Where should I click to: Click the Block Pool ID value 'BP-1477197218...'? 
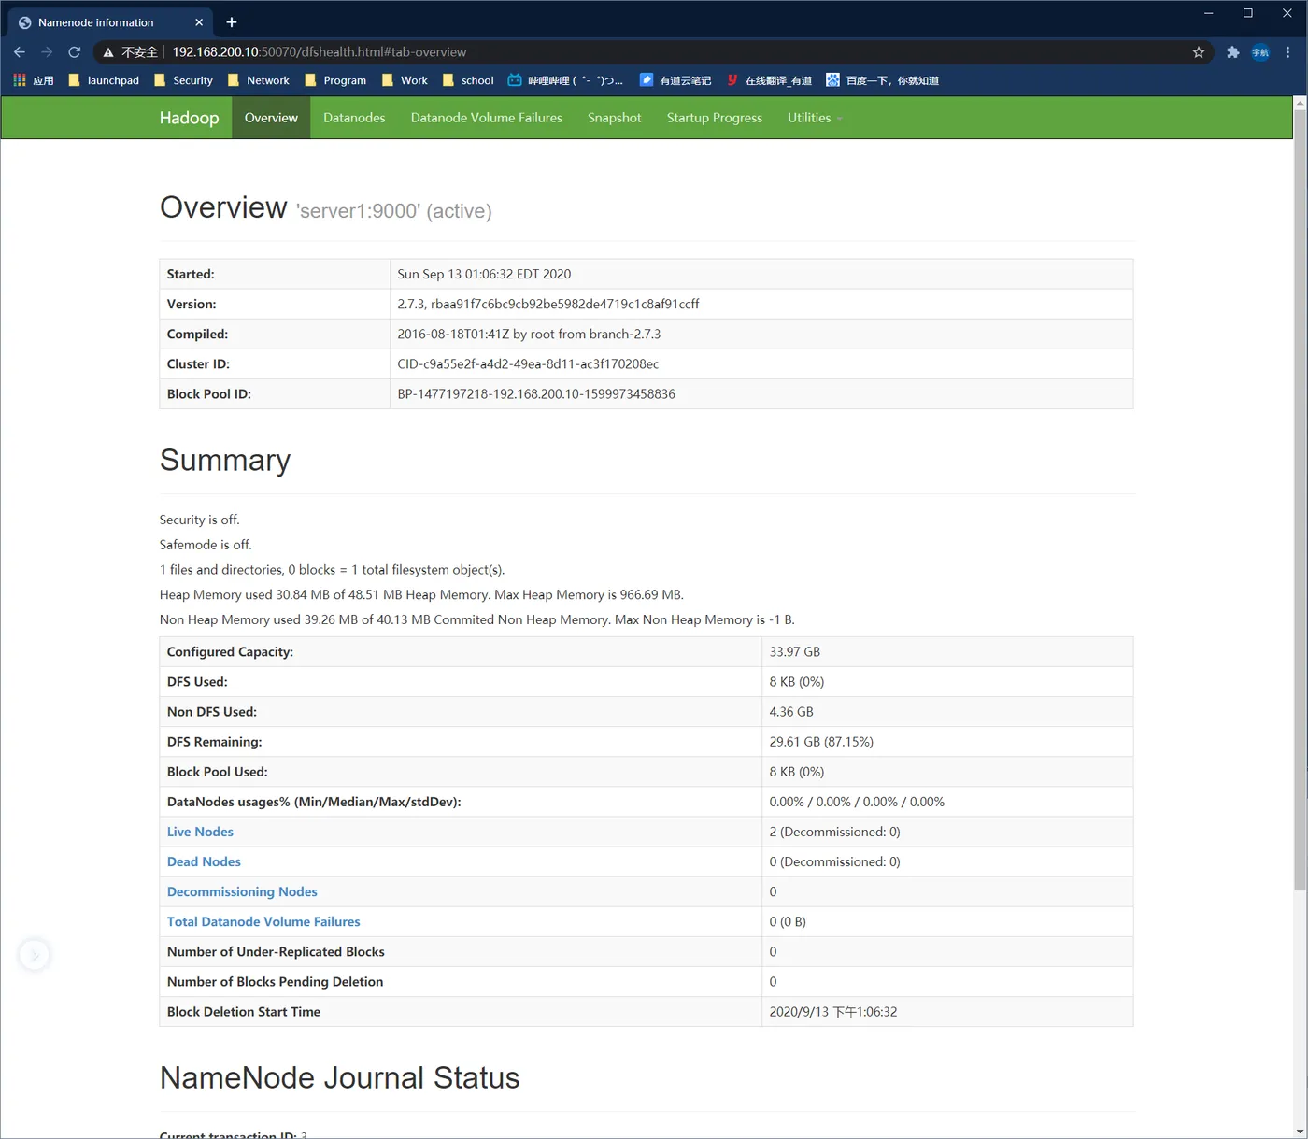tap(536, 393)
